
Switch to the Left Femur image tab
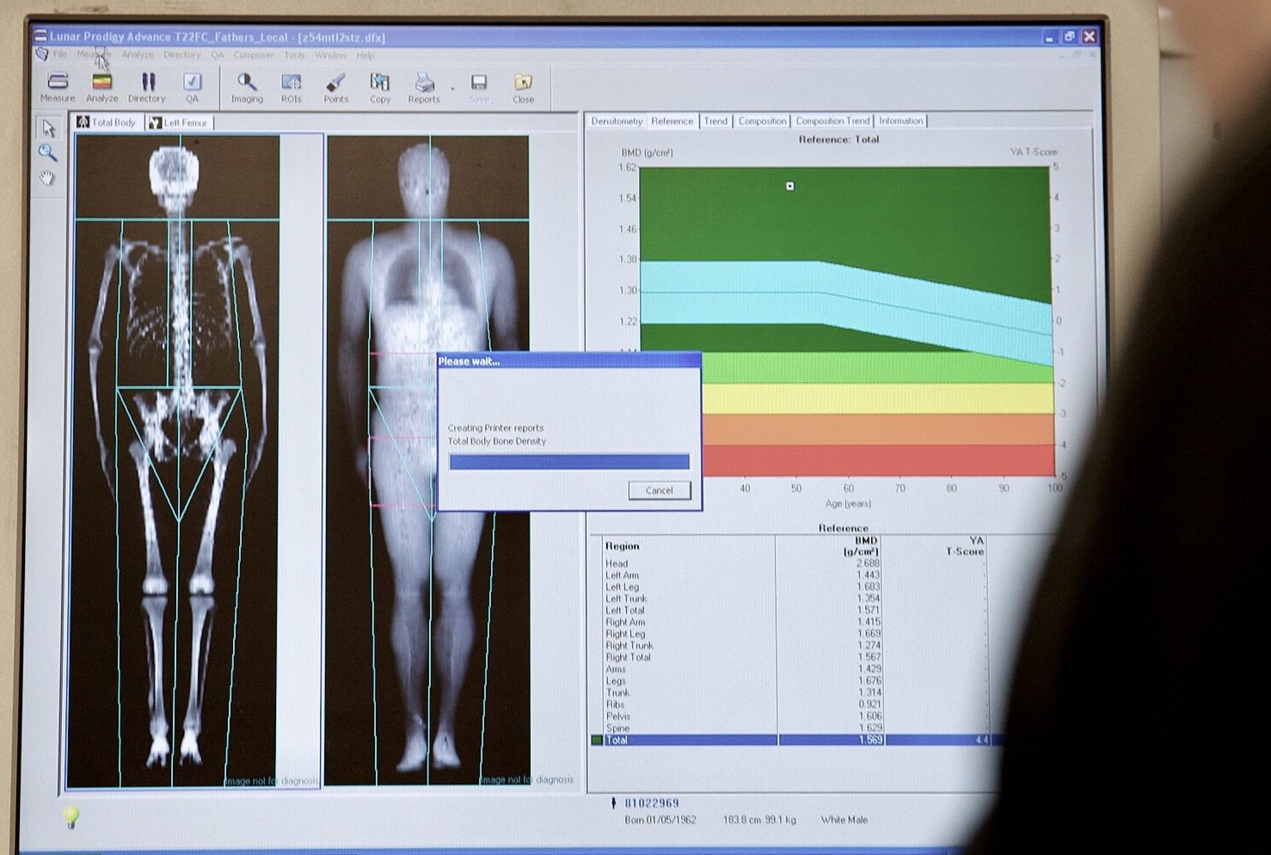pos(178,122)
